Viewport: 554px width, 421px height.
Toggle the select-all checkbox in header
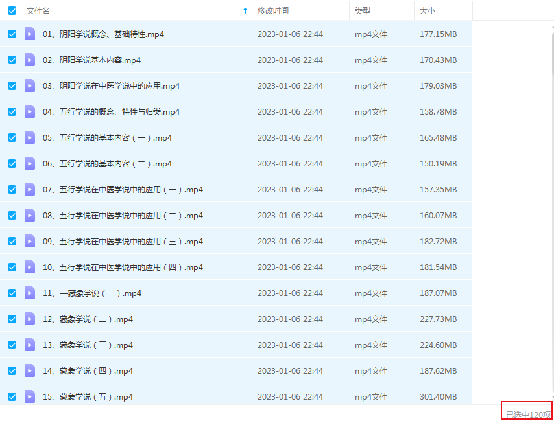coord(12,10)
